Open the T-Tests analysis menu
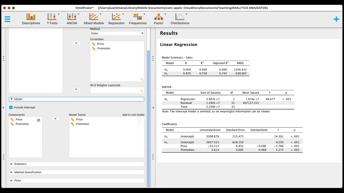This screenshot has height=193, width=344. pyautogui.click(x=52, y=19)
